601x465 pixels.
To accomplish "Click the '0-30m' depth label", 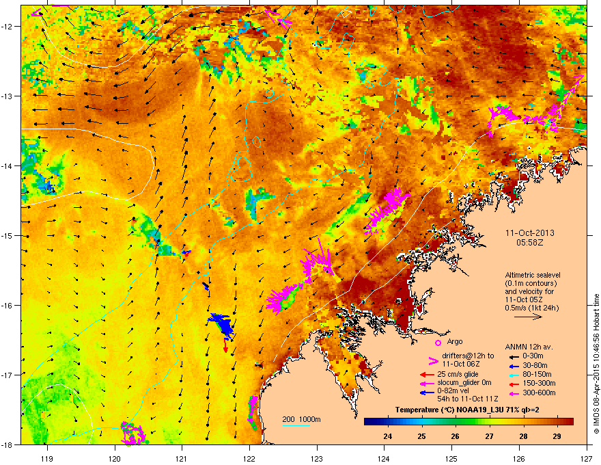I will tap(533, 356).
